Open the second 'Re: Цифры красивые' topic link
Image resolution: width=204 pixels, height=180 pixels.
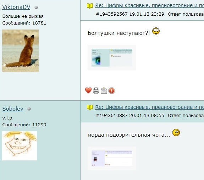pos(149,107)
